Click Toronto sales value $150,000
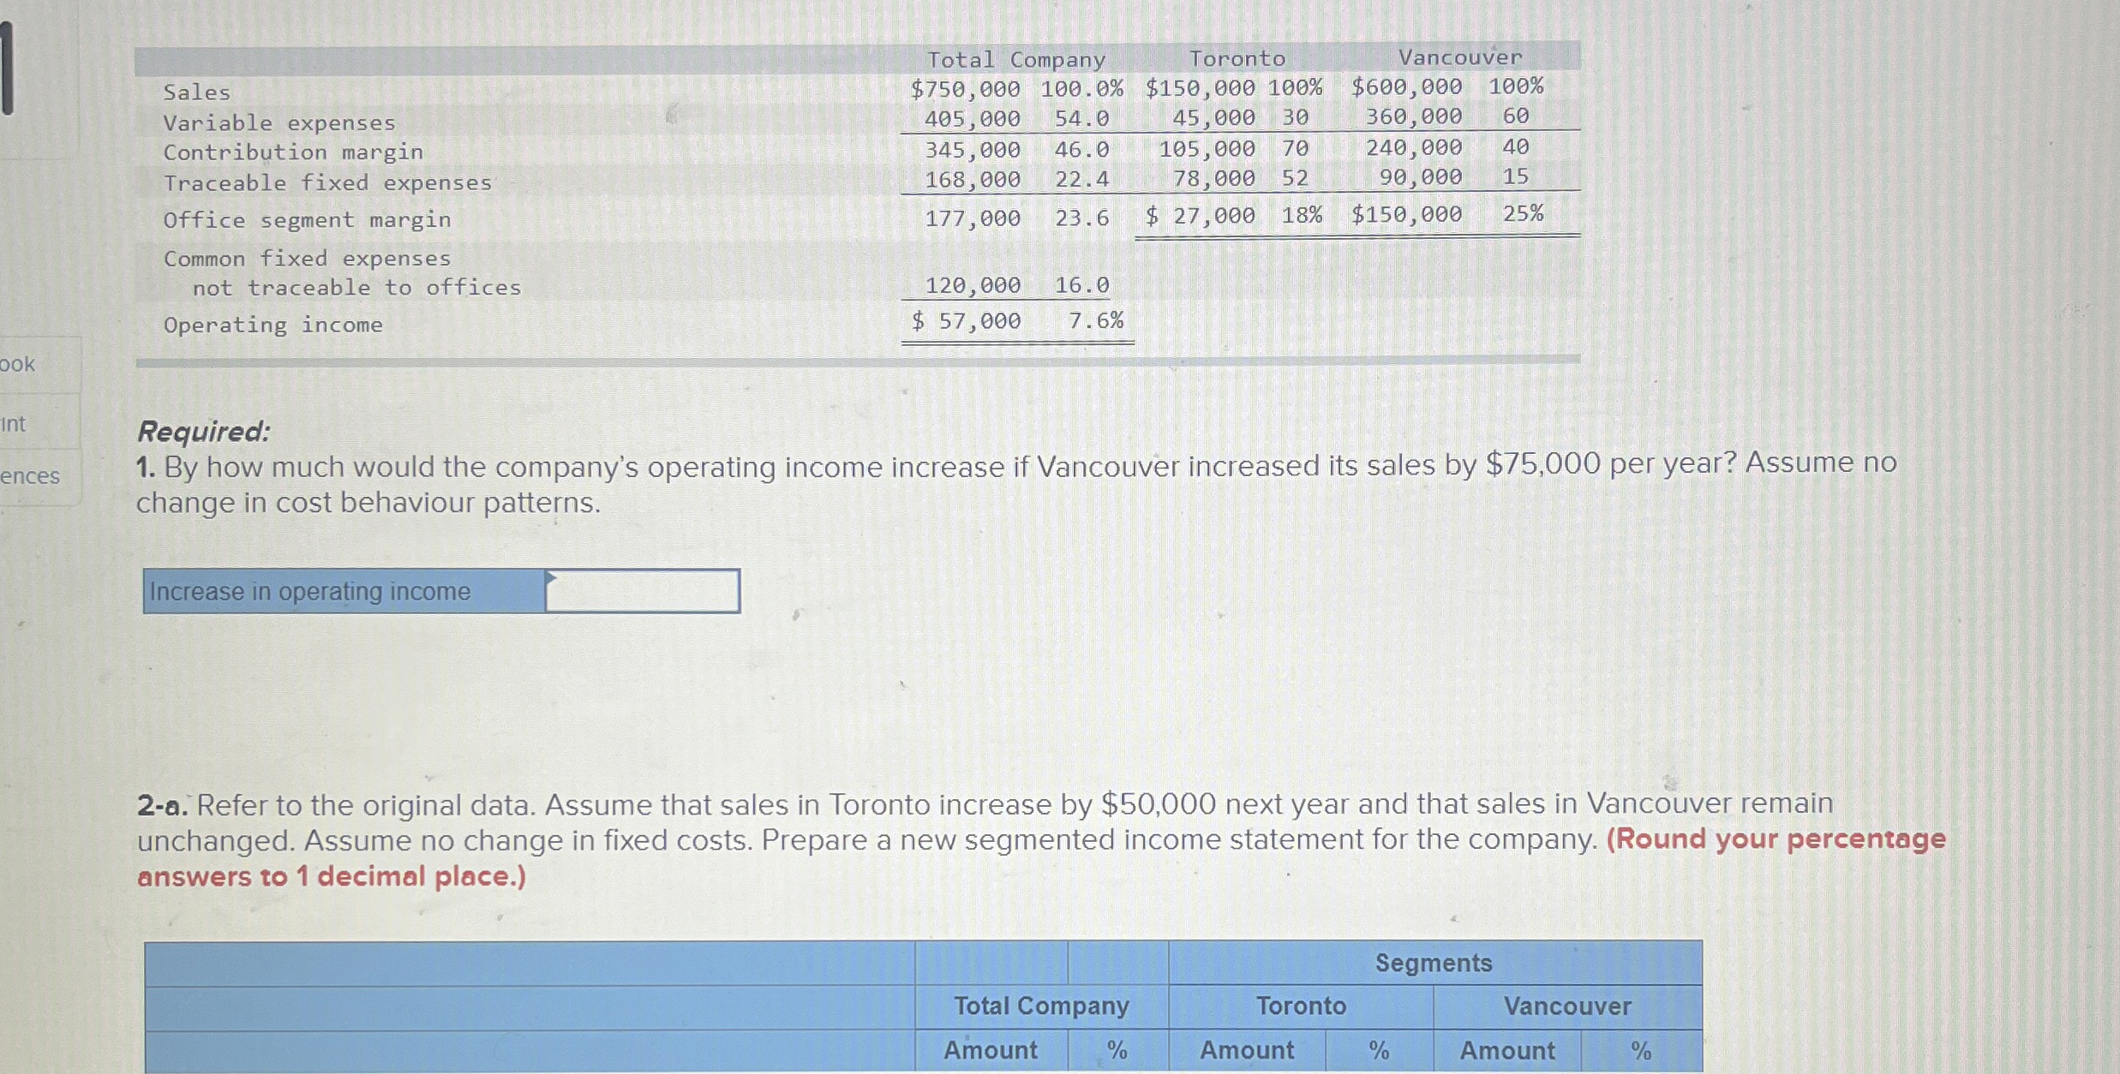This screenshot has width=2120, height=1074. [x=1201, y=88]
